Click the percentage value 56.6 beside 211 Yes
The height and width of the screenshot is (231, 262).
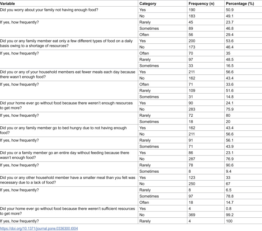coord(230,72)
